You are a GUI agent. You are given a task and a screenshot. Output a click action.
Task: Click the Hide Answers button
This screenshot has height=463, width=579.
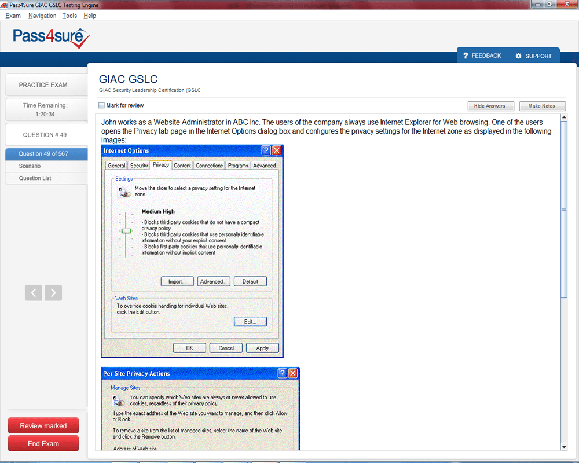(491, 106)
